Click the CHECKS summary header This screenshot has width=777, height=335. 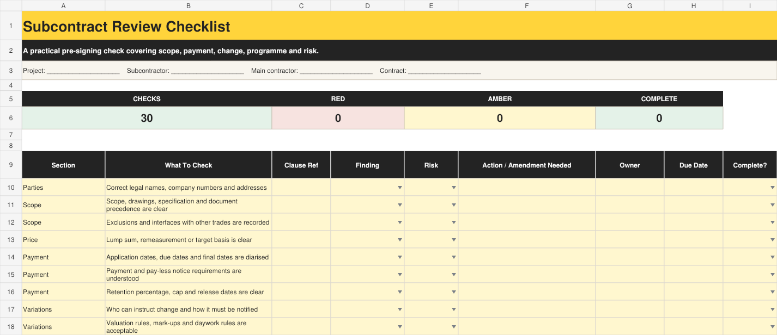[147, 99]
